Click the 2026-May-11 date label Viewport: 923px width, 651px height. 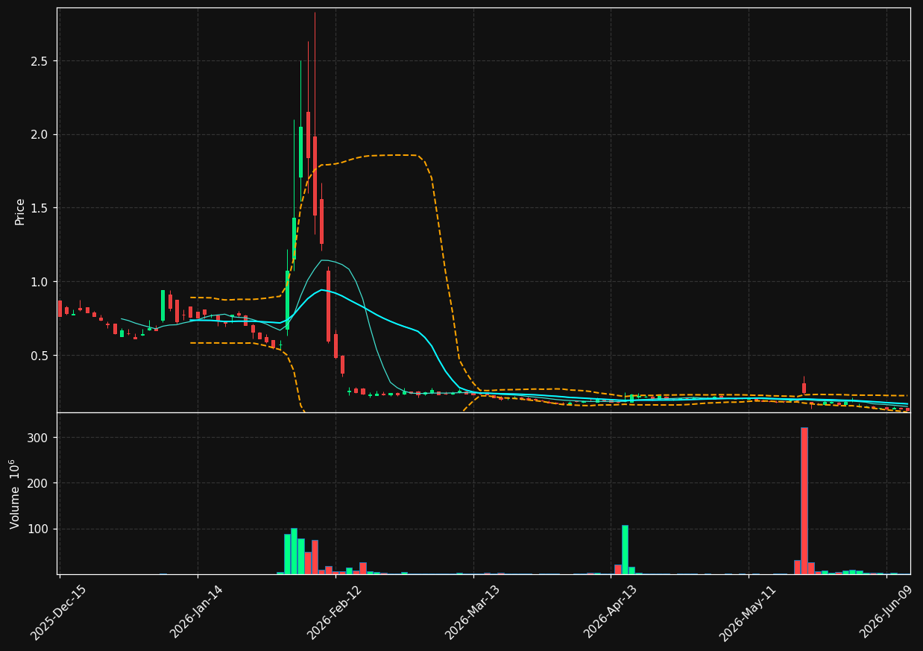(x=747, y=612)
